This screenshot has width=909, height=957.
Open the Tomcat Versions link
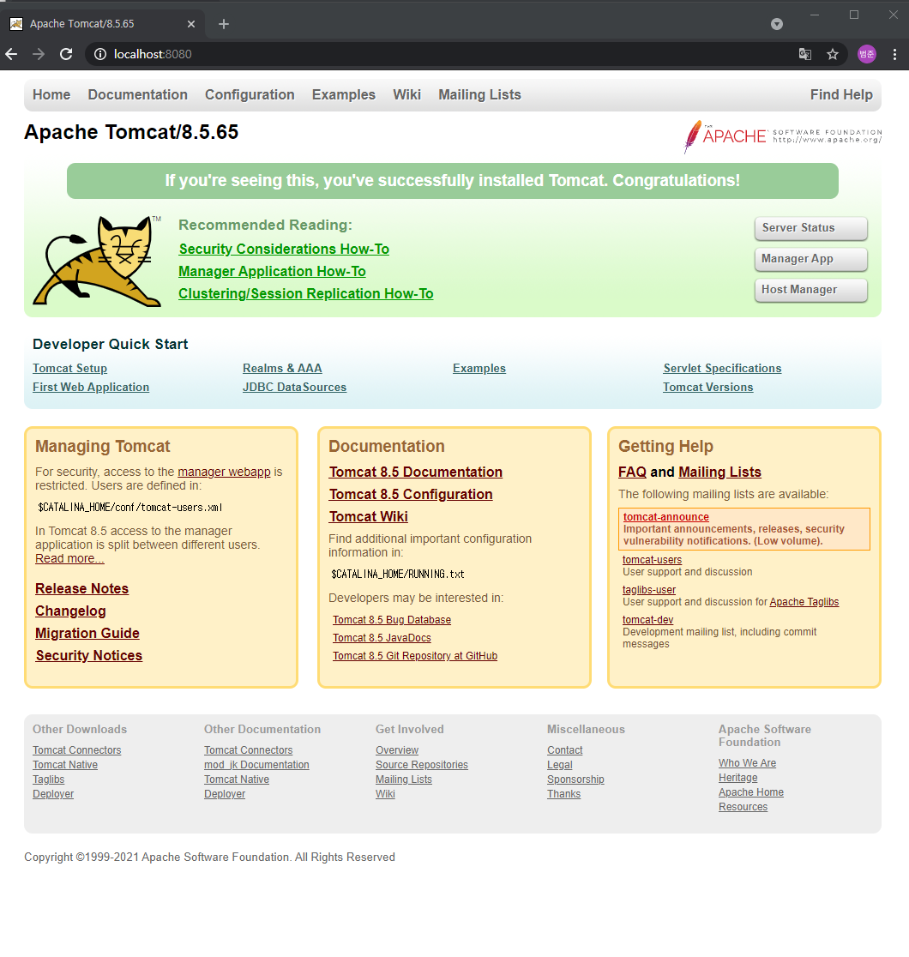(x=708, y=387)
